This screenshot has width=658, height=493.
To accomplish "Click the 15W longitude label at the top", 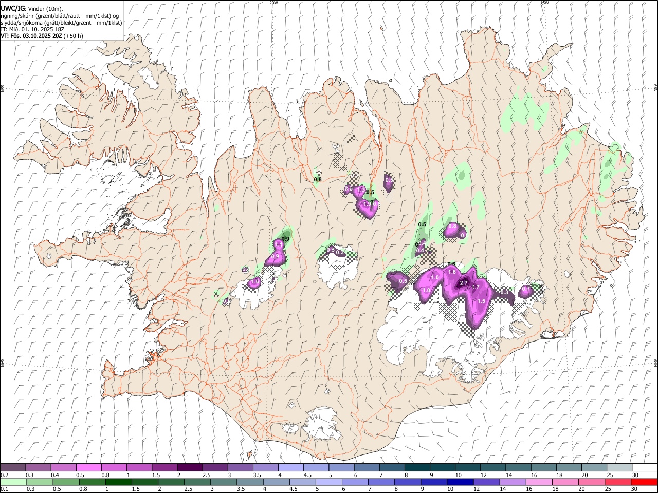I will pos(544,3).
